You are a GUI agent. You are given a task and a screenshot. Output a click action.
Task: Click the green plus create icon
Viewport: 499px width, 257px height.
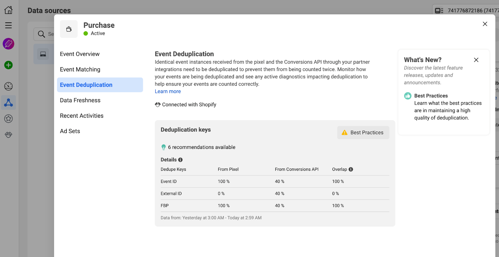click(x=8, y=65)
